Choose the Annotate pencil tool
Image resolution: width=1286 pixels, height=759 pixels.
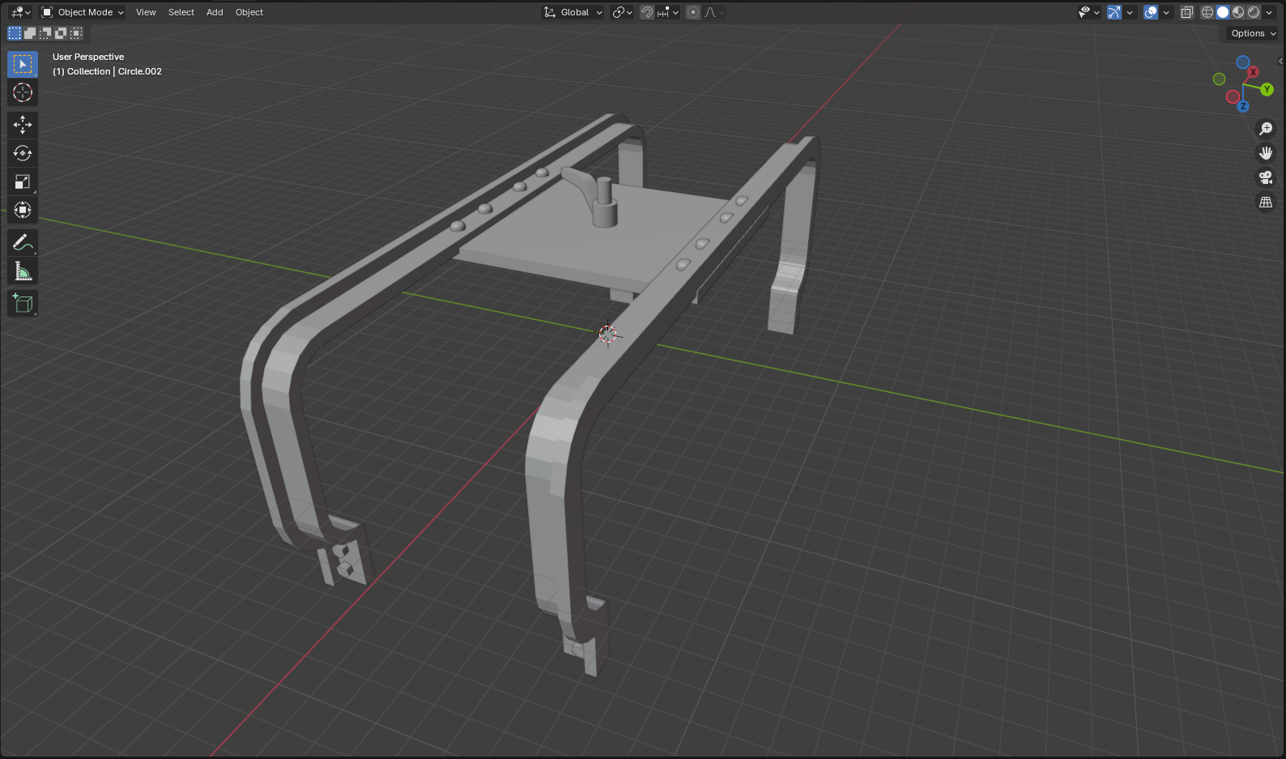pos(23,242)
